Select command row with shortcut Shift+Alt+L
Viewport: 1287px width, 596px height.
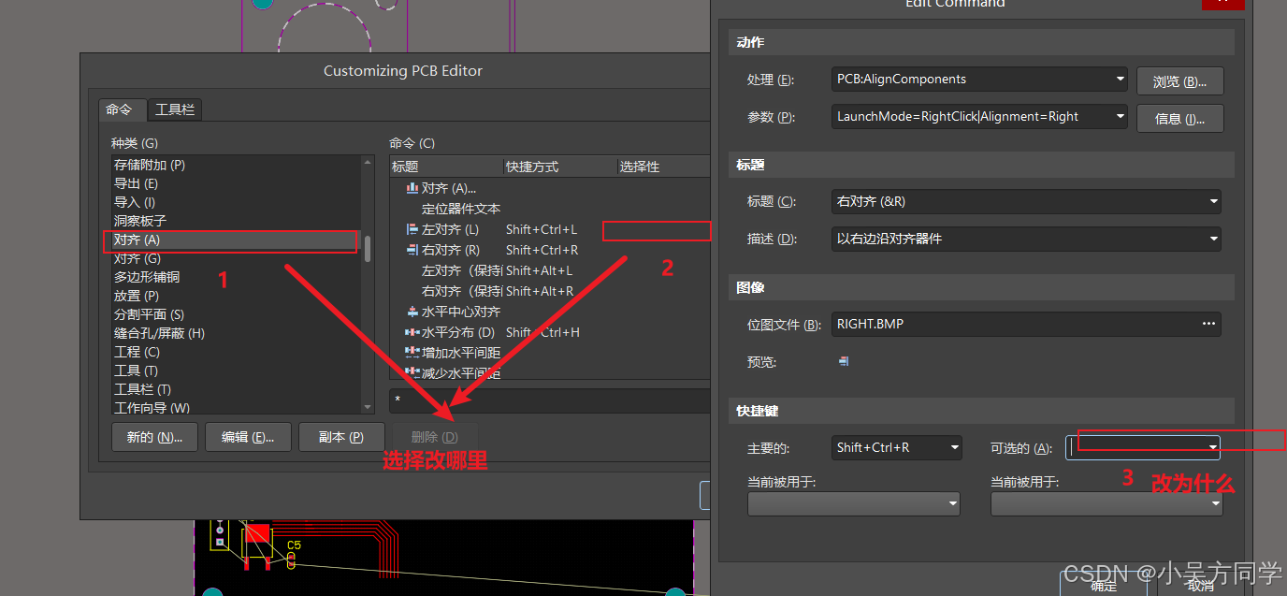550,270
